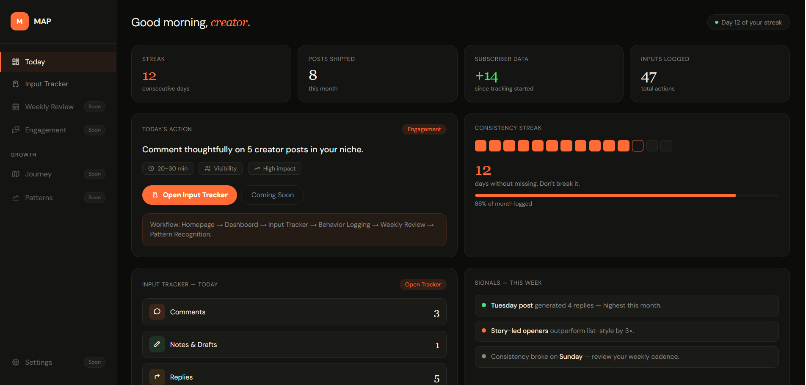The height and width of the screenshot is (385, 806).
Task: Click the Visibility chip
Action: point(221,168)
